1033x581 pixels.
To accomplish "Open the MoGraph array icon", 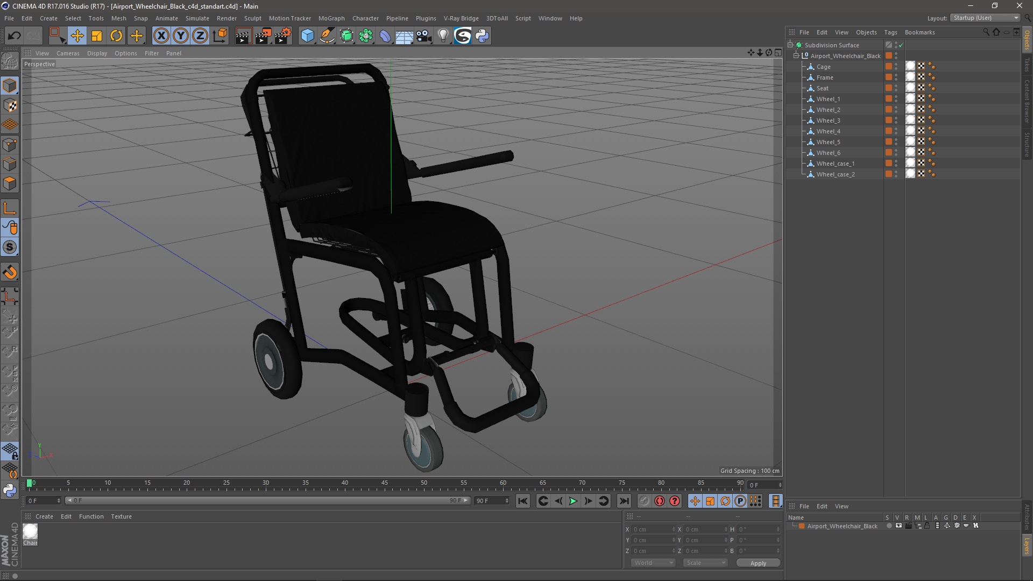I will click(366, 36).
